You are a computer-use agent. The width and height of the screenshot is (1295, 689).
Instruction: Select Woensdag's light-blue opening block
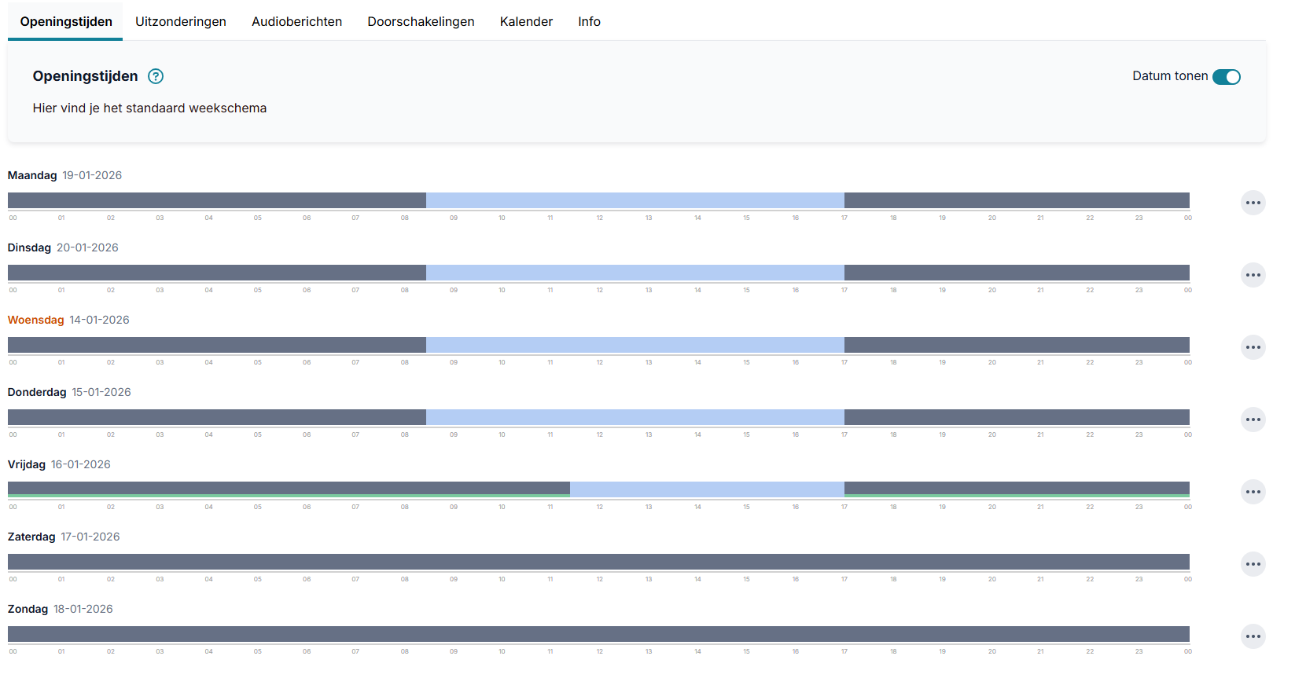pyautogui.click(x=635, y=345)
